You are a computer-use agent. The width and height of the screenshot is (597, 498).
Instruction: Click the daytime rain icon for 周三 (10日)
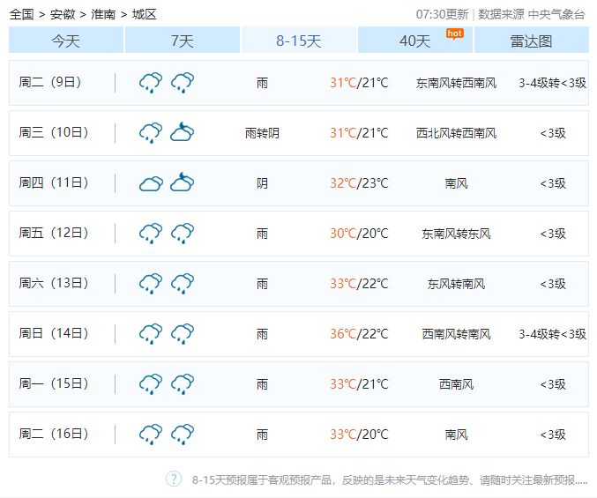click(151, 133)
